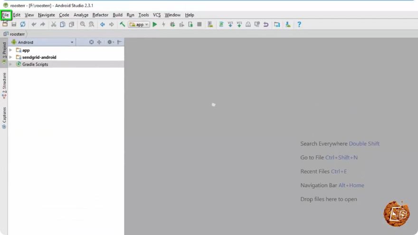Open the app run configuration dropdown
Screen dimensions: 418x235
tap(139, 25)
